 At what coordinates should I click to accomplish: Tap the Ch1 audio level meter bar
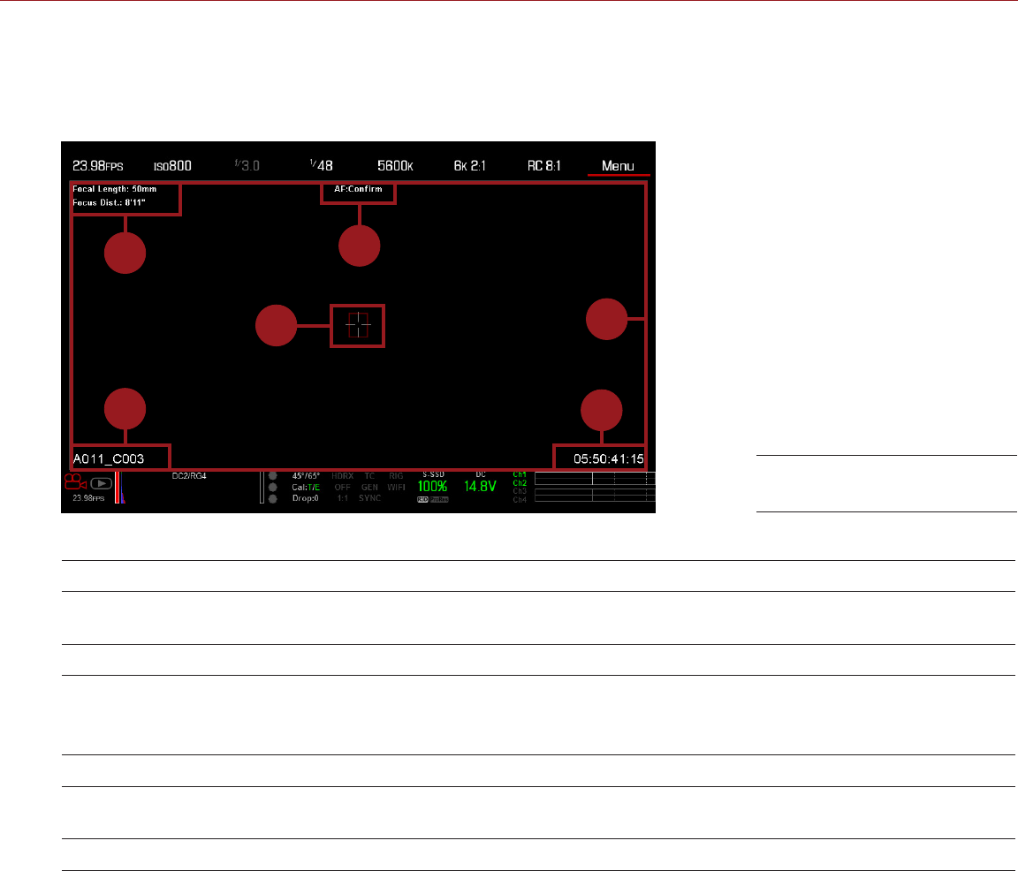pos(595,476)
